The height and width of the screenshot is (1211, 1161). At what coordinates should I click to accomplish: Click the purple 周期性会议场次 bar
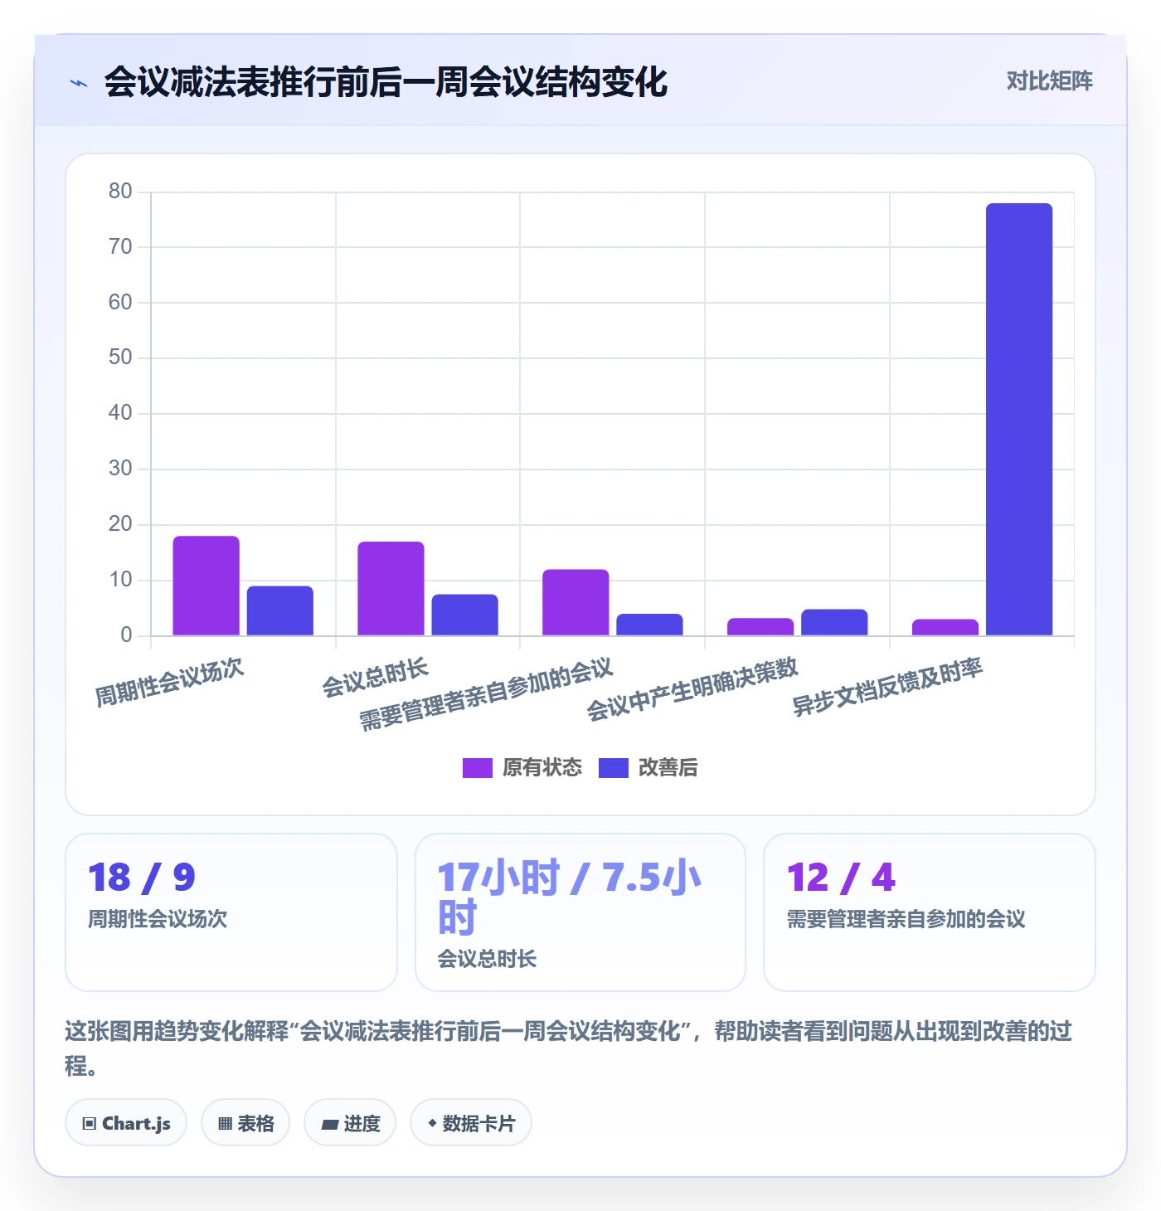pos(206,586)
